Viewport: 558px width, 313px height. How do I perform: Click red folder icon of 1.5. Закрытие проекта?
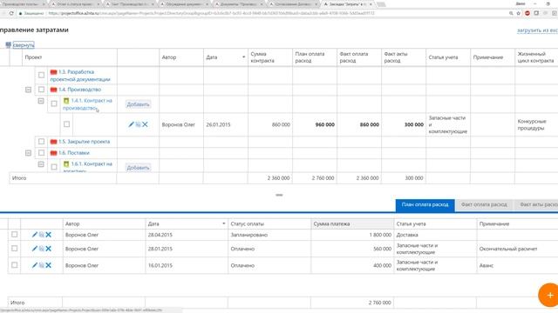coord(53,142)
